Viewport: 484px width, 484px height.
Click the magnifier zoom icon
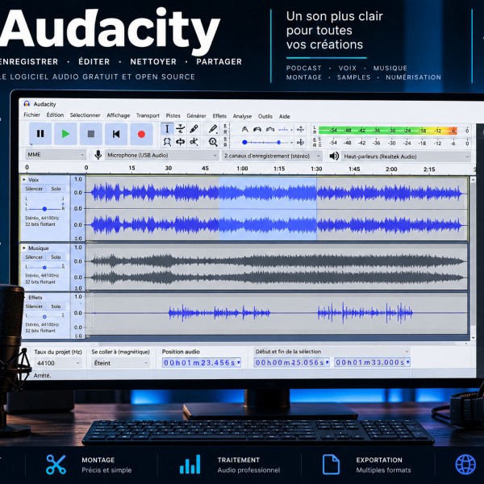click(213, 142)
